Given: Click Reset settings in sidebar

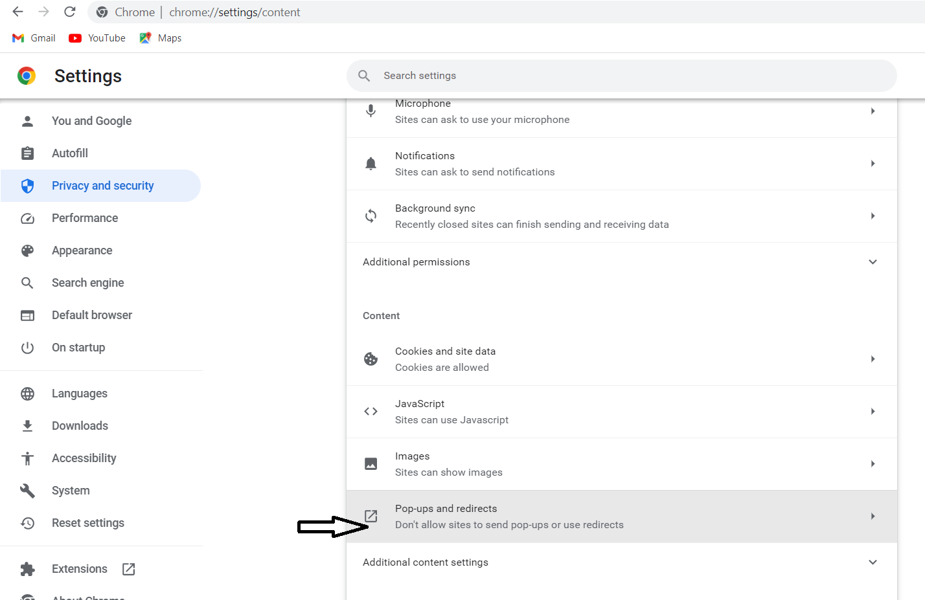Looking at the screenshot, I should coord(87,523).
